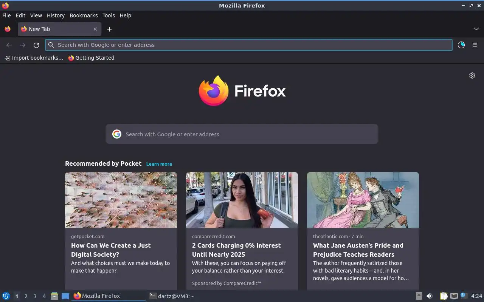Open the file manager taskbar icon
484x302 pixels.
pos(54,296)
